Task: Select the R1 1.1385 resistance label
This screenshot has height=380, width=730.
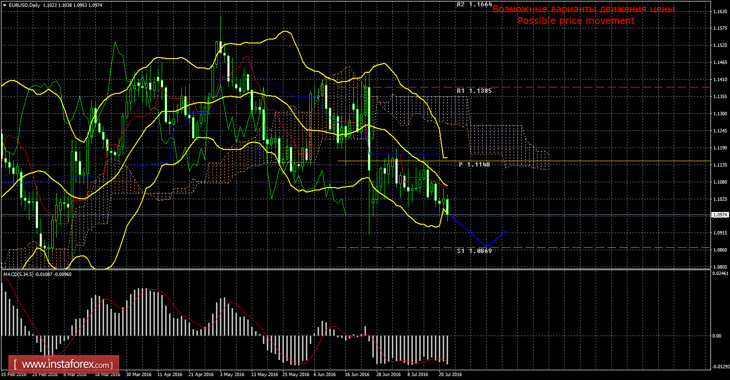Action: tap(474, 90)
